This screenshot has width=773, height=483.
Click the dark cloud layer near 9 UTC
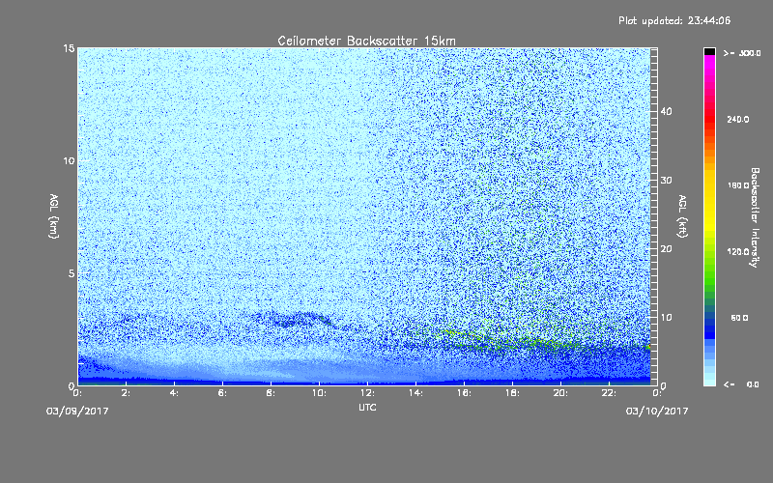pos(299,320)
